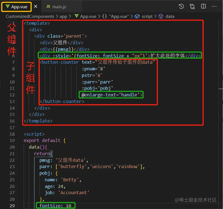Click the job: 'Accountant' property

(x=67, y=193)
